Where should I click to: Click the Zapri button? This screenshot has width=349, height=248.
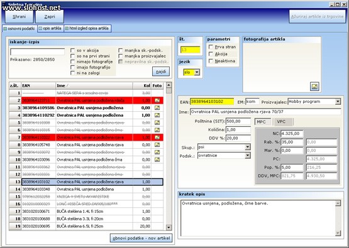pyautogui.click(x=50, y=16)
